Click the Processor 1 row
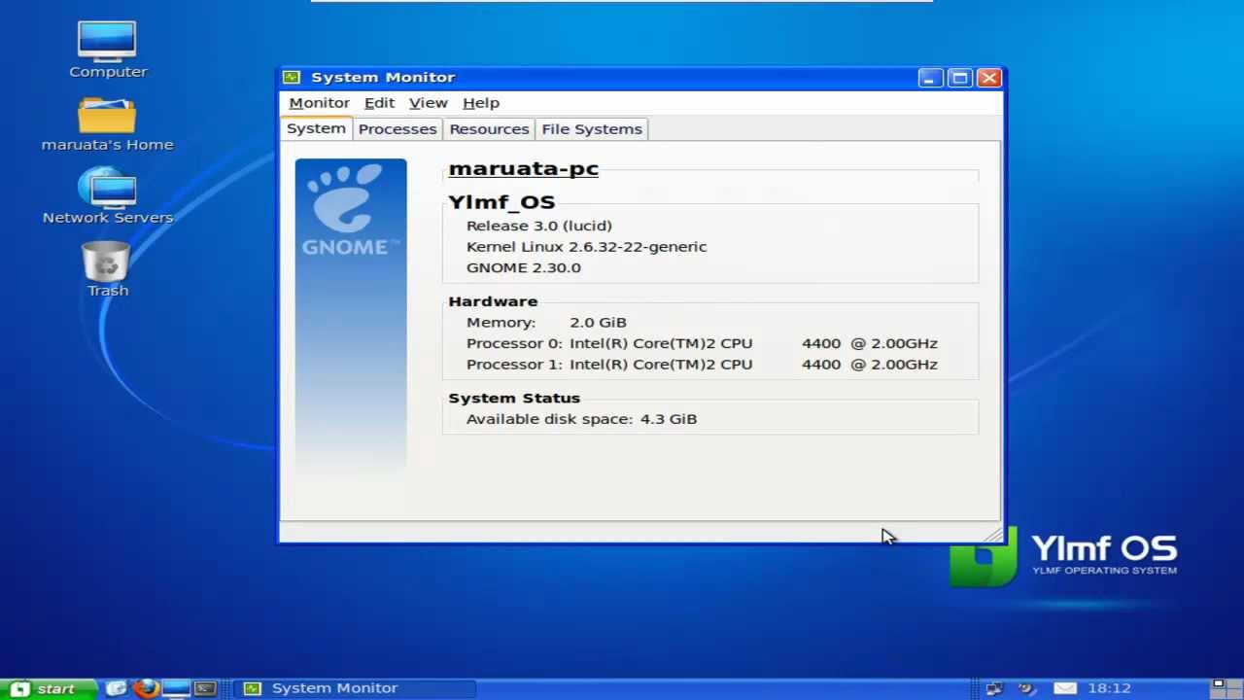 click(702, 365)
